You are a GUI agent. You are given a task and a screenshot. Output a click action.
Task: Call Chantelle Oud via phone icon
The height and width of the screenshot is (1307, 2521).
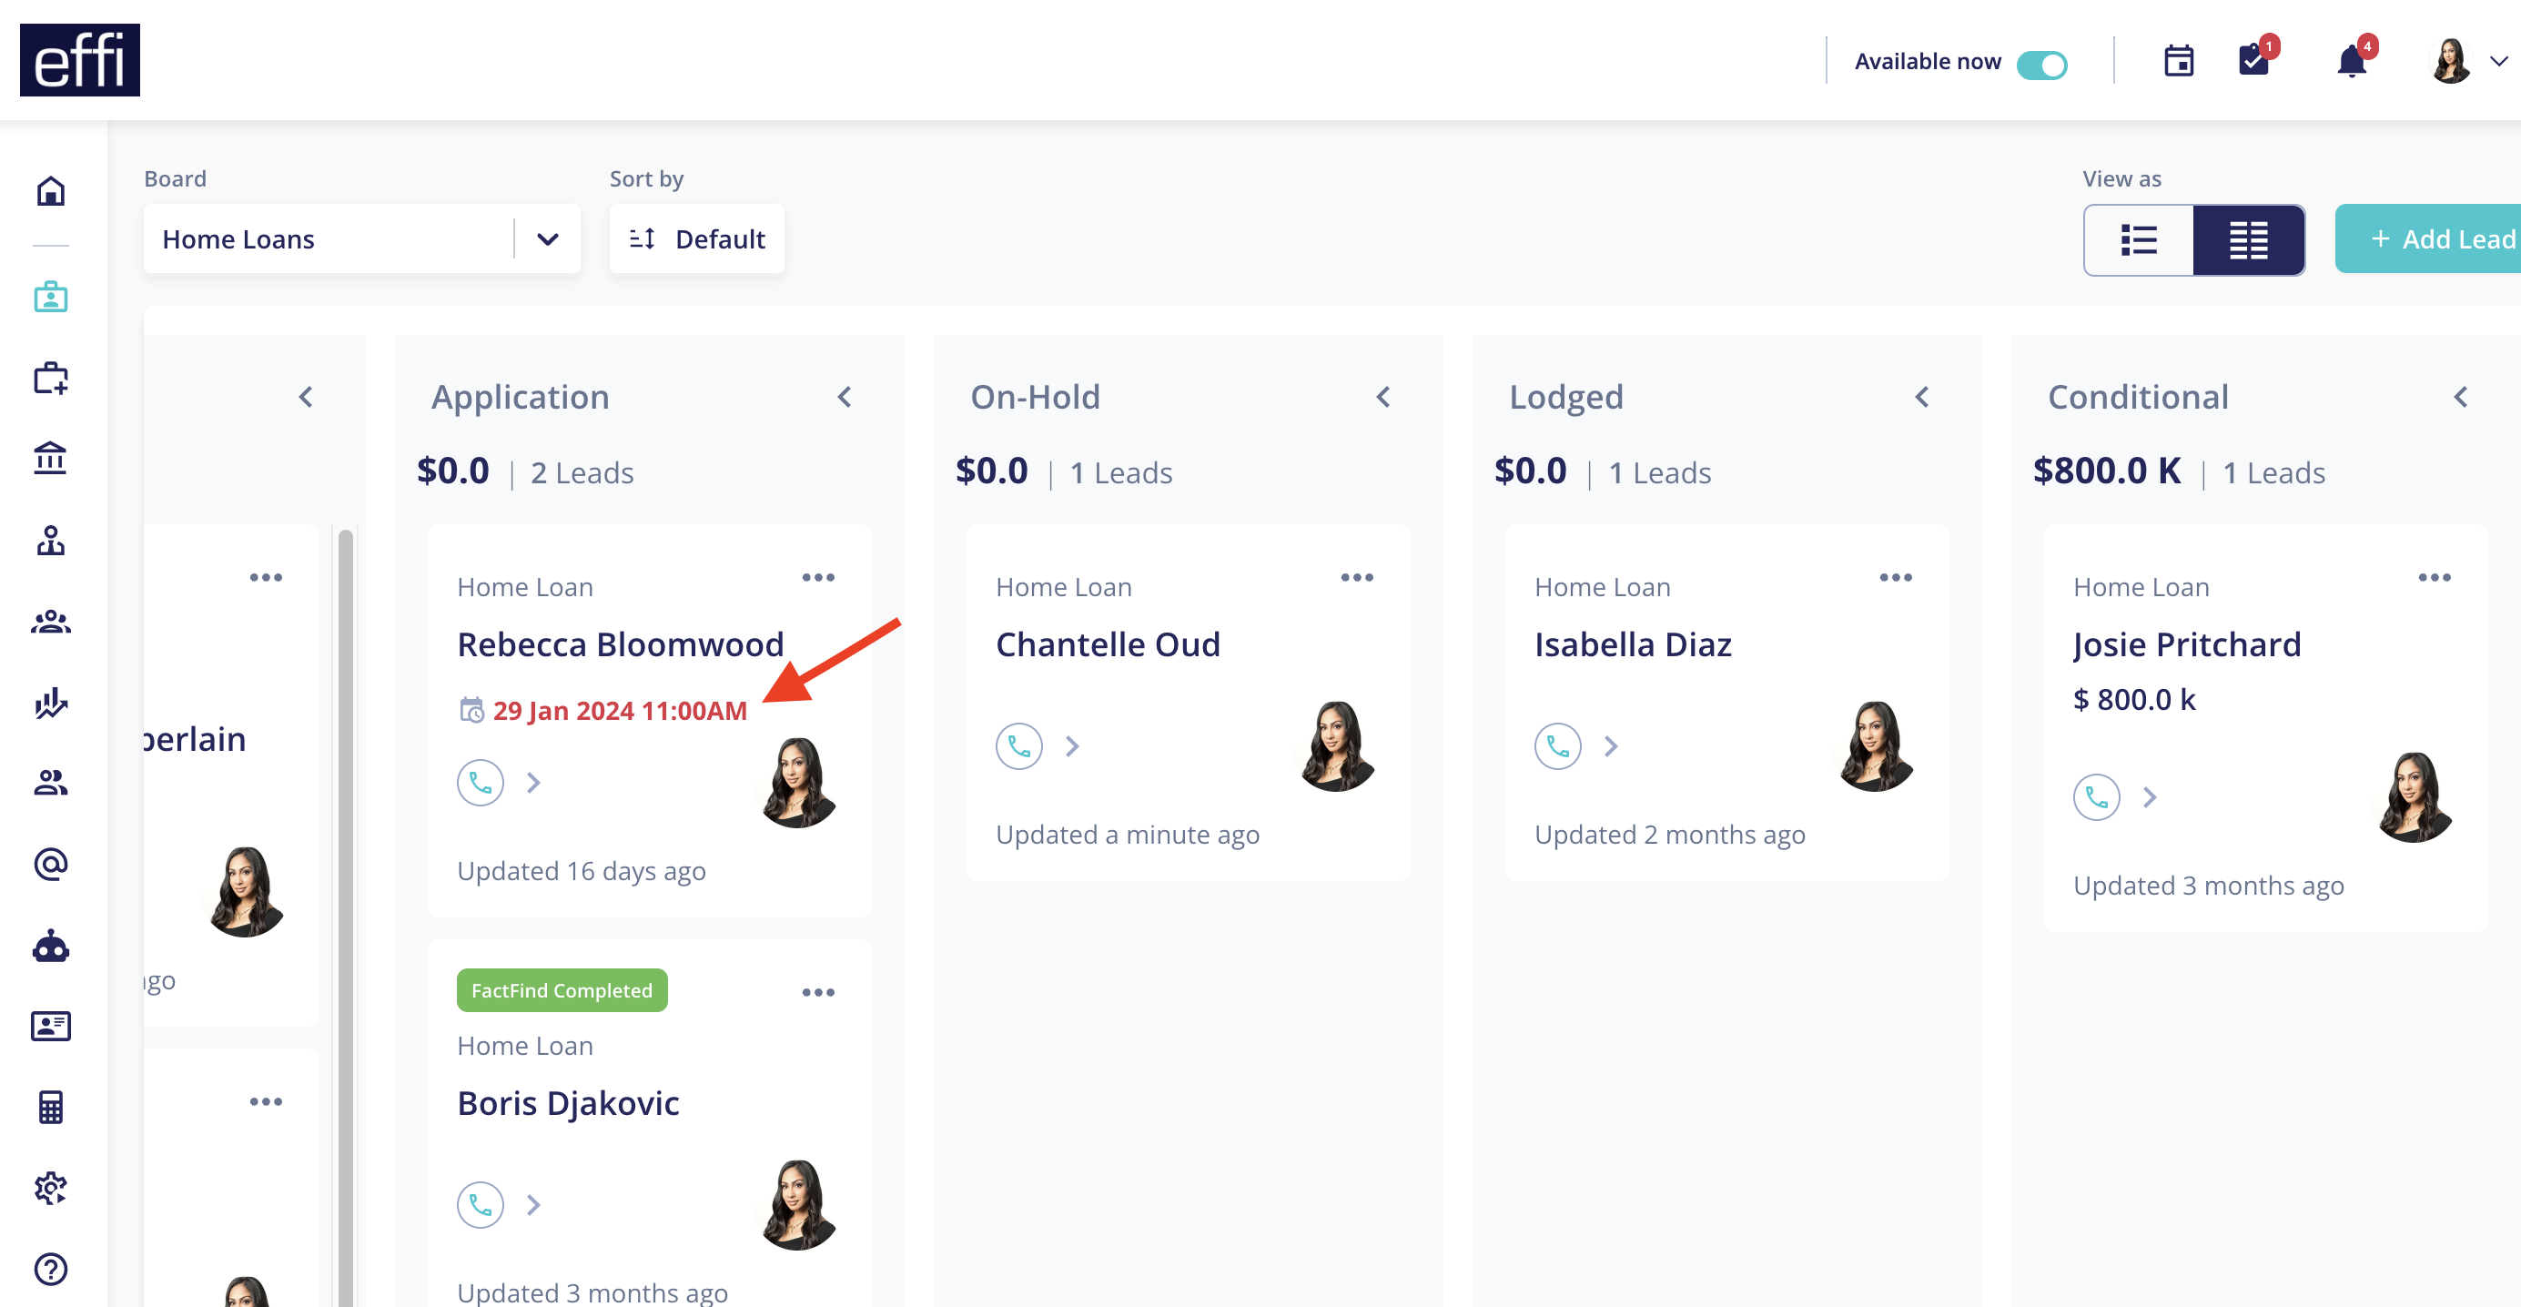pos(1018,747)
